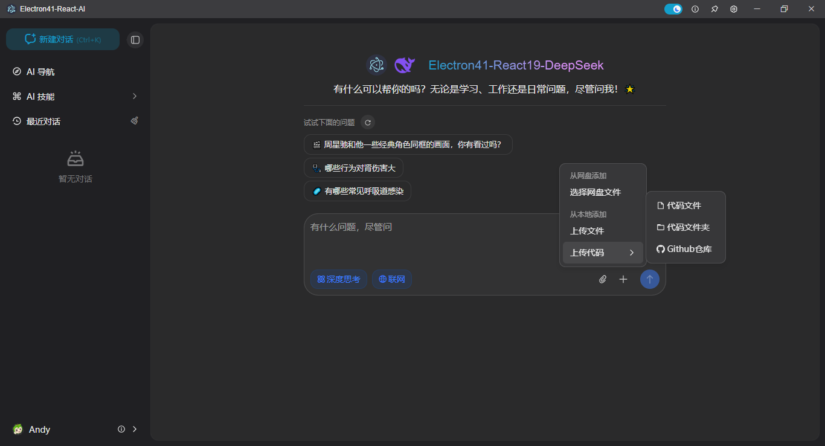Image resolution: width=825 pixels, height=446 pixels.
Task: Open the 上传代码 submenu item
Action: coord(603,253)
